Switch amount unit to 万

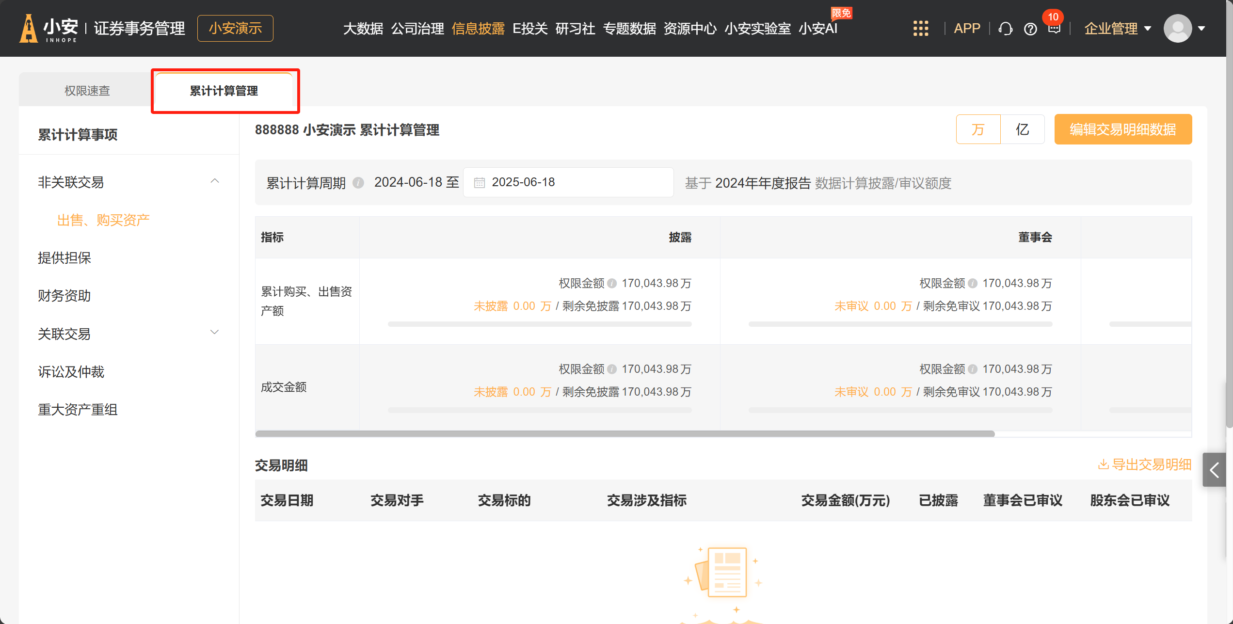(978, 129)
